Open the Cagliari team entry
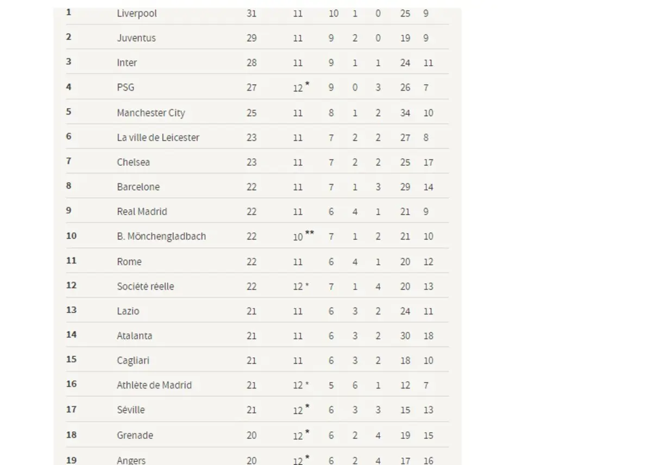Screen dimensions: 652x465 pyautogui.click(x=133, y=361)
